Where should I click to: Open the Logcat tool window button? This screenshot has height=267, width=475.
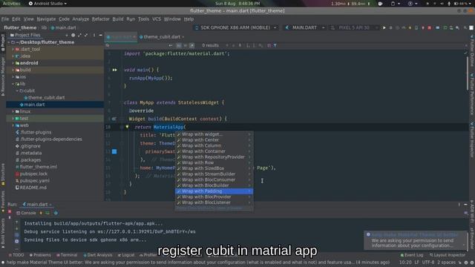(x=126, y=255)
